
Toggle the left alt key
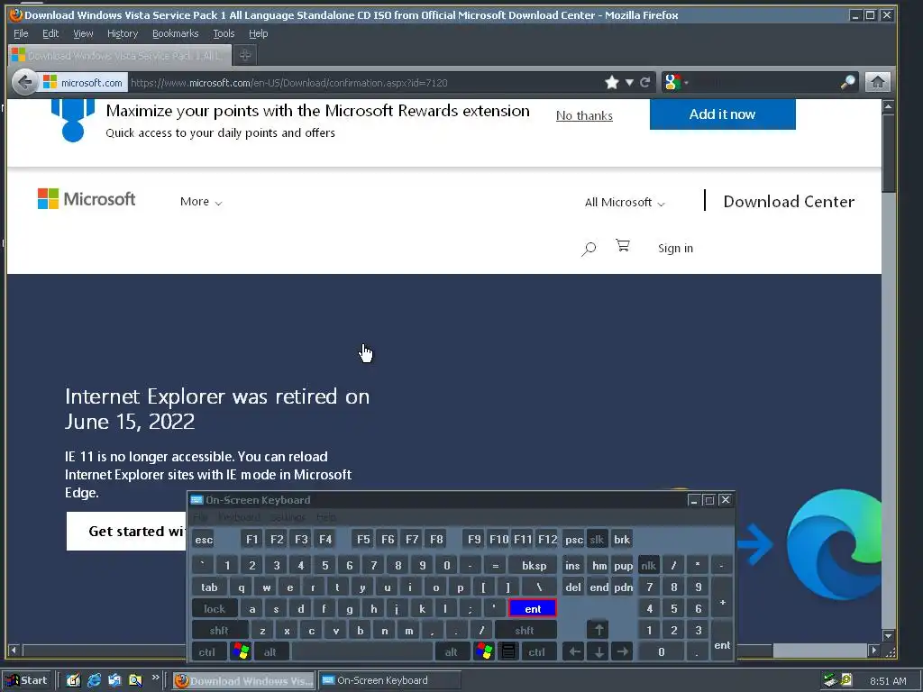point(270,651)
